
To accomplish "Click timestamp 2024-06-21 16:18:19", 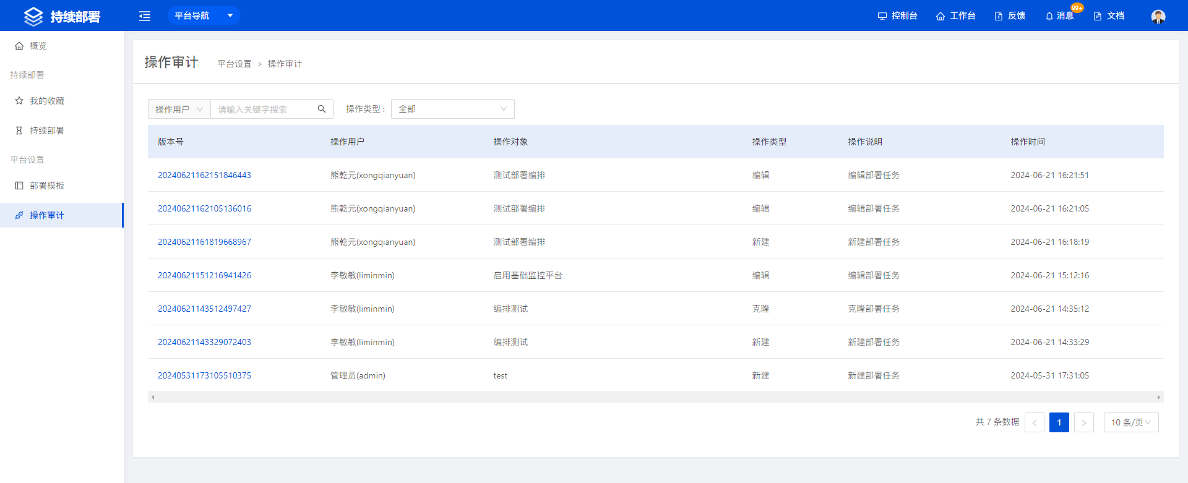I will click(1049, 242).
